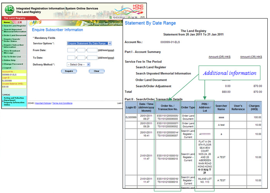Click the Amount (DR) HK$ column heading

tap(219, 57)
